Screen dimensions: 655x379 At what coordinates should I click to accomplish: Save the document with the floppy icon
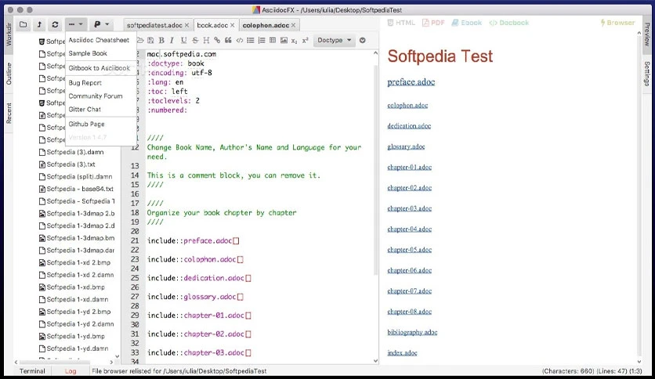(150, 40)
